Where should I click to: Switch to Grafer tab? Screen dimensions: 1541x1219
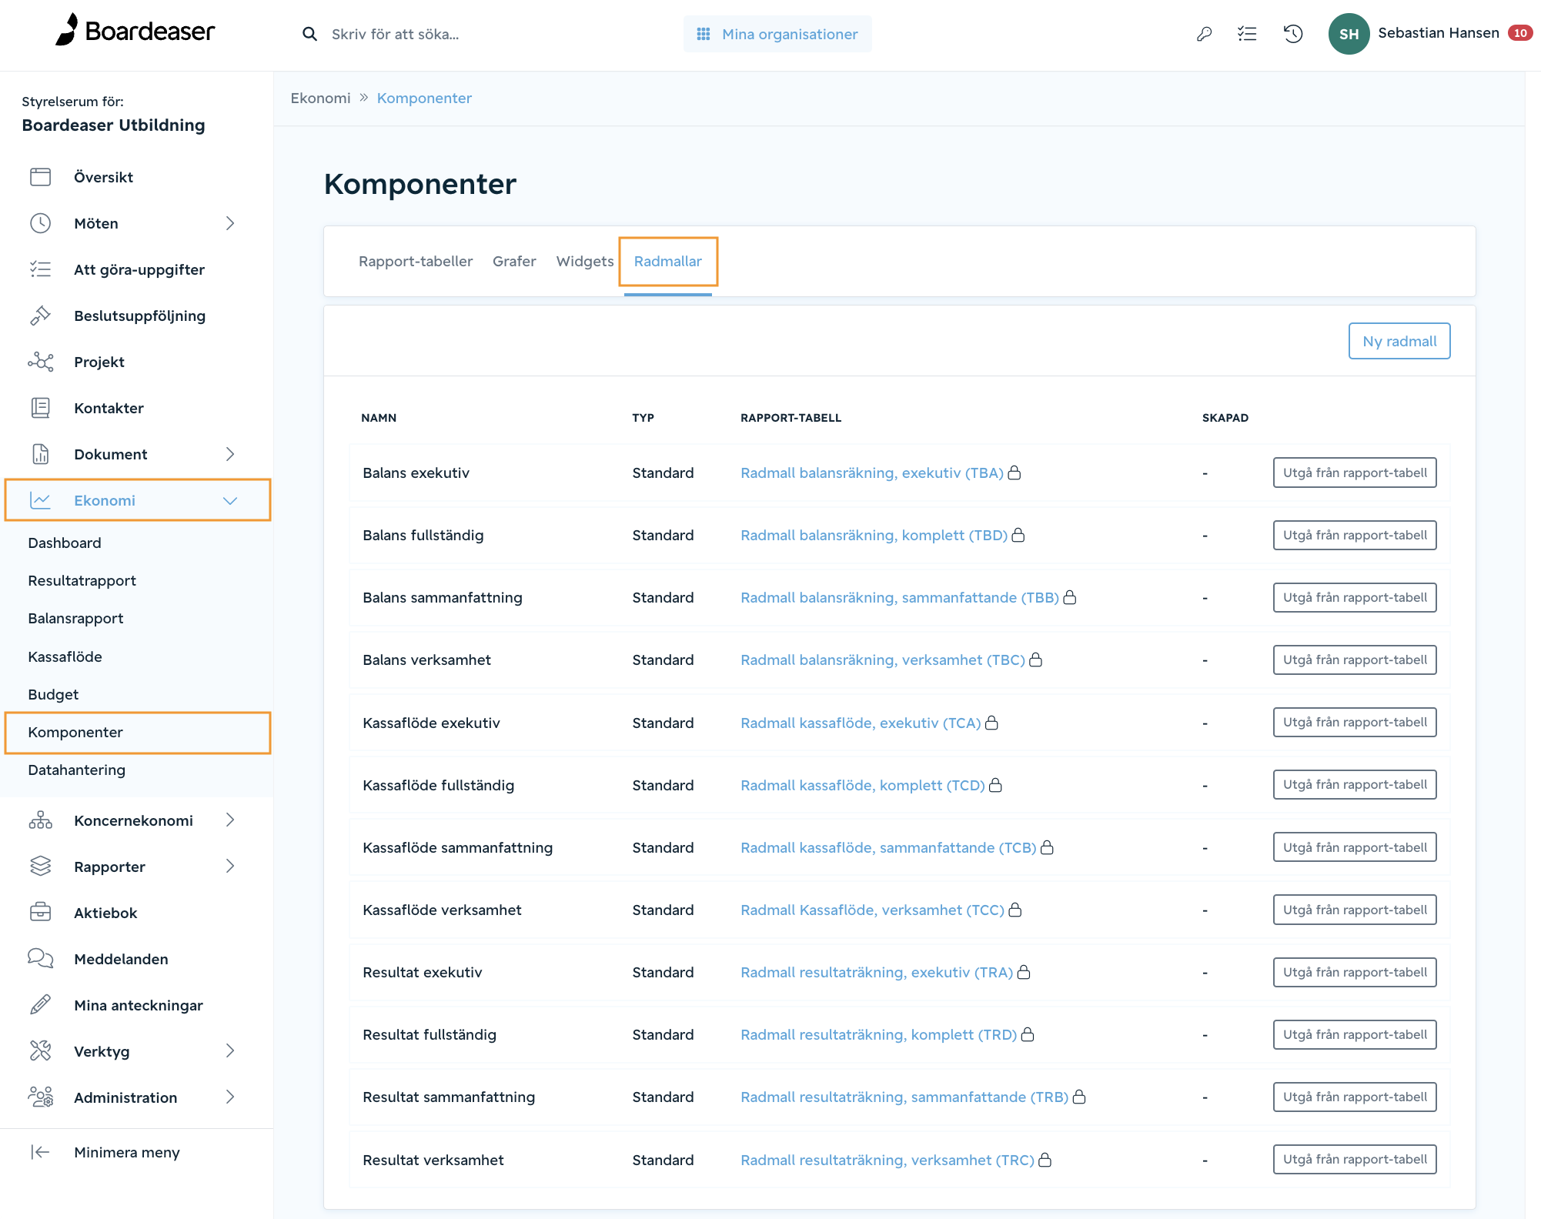(x=514, y=261)
